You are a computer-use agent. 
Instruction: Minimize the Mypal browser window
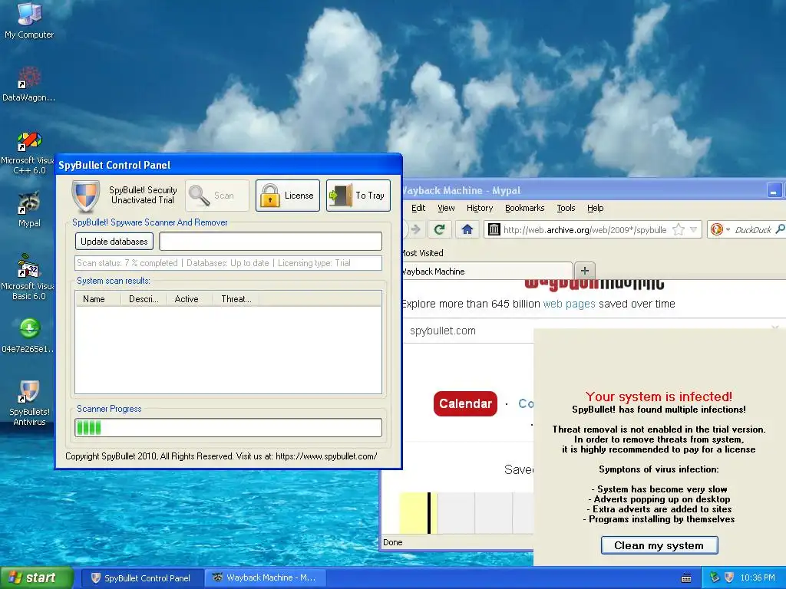[774, 191]
